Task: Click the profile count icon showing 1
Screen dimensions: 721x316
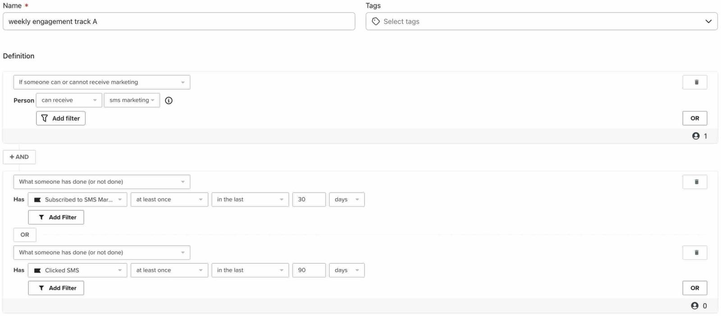Action: [695, 136]
